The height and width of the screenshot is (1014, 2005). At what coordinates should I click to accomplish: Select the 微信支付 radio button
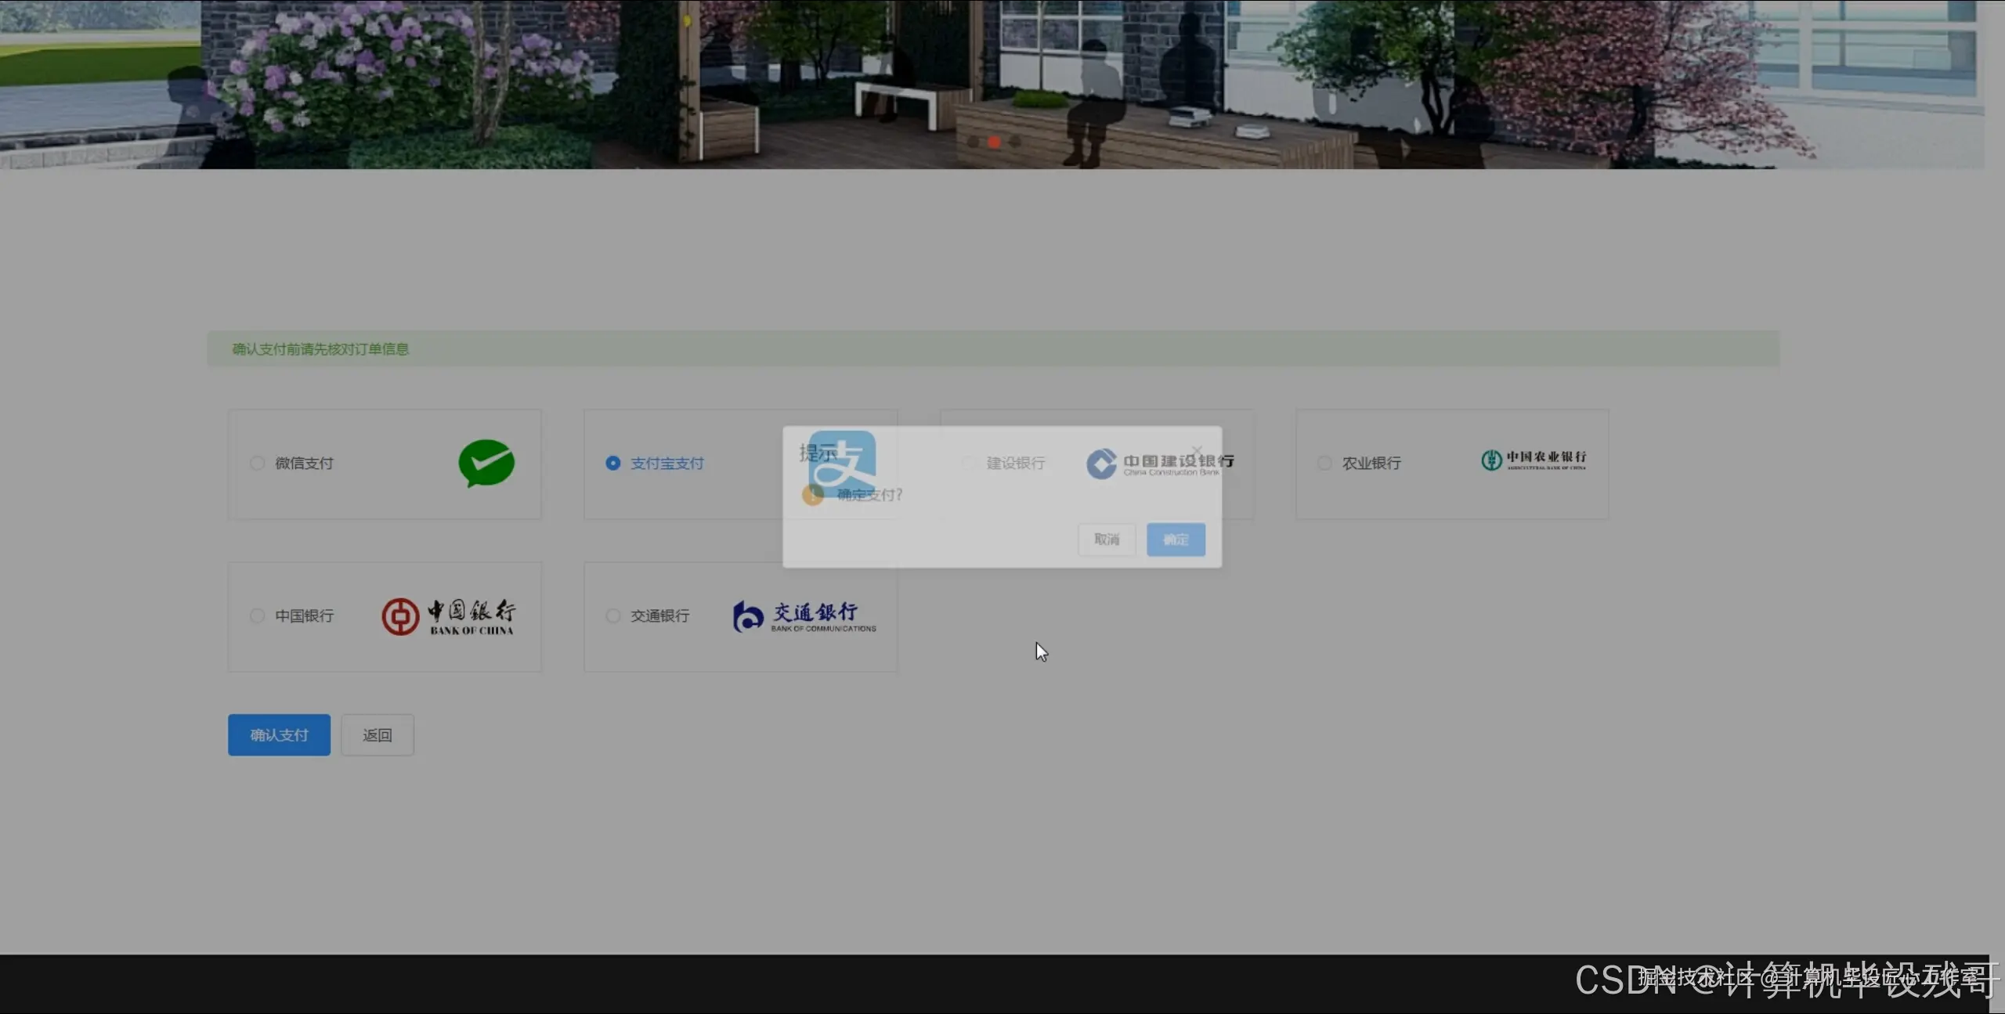(x=256, y=463)
